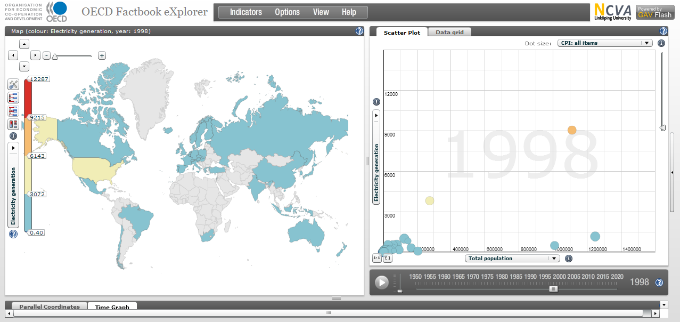
Task: Zoom in the map with the plus button
Action: click(x=102, y=55)
